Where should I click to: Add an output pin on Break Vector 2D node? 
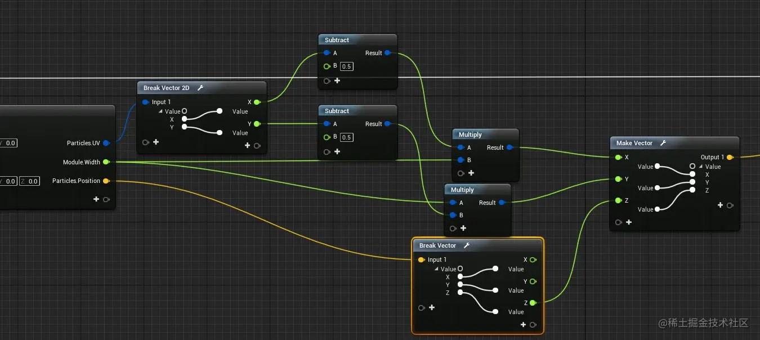pyautogui.click(x=247, y=145)
